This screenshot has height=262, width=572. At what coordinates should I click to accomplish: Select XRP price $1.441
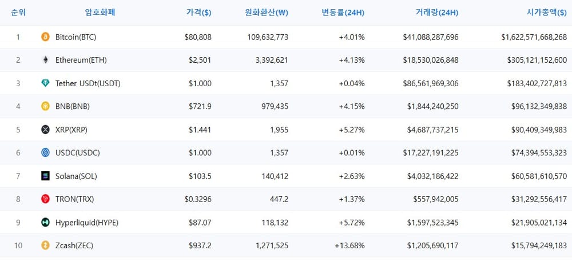200,130
